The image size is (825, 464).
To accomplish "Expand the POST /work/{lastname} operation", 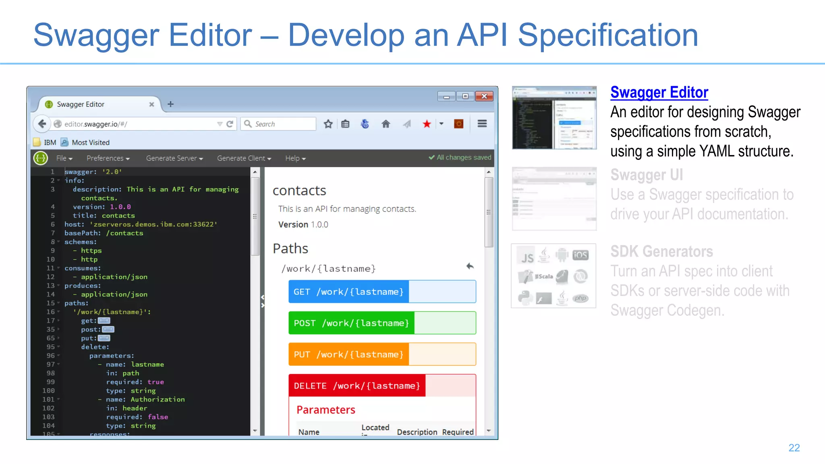I will click(382, 323).
